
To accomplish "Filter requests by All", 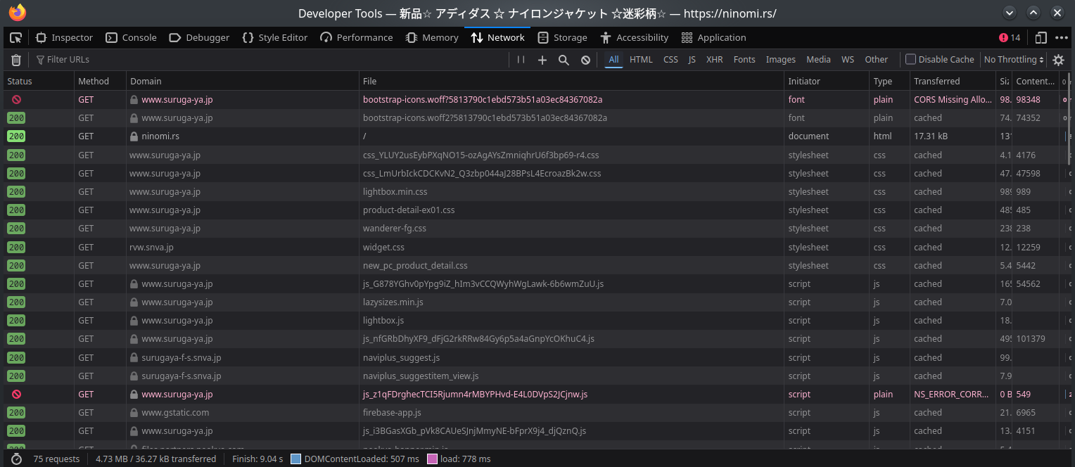I will tap(613, 60).
